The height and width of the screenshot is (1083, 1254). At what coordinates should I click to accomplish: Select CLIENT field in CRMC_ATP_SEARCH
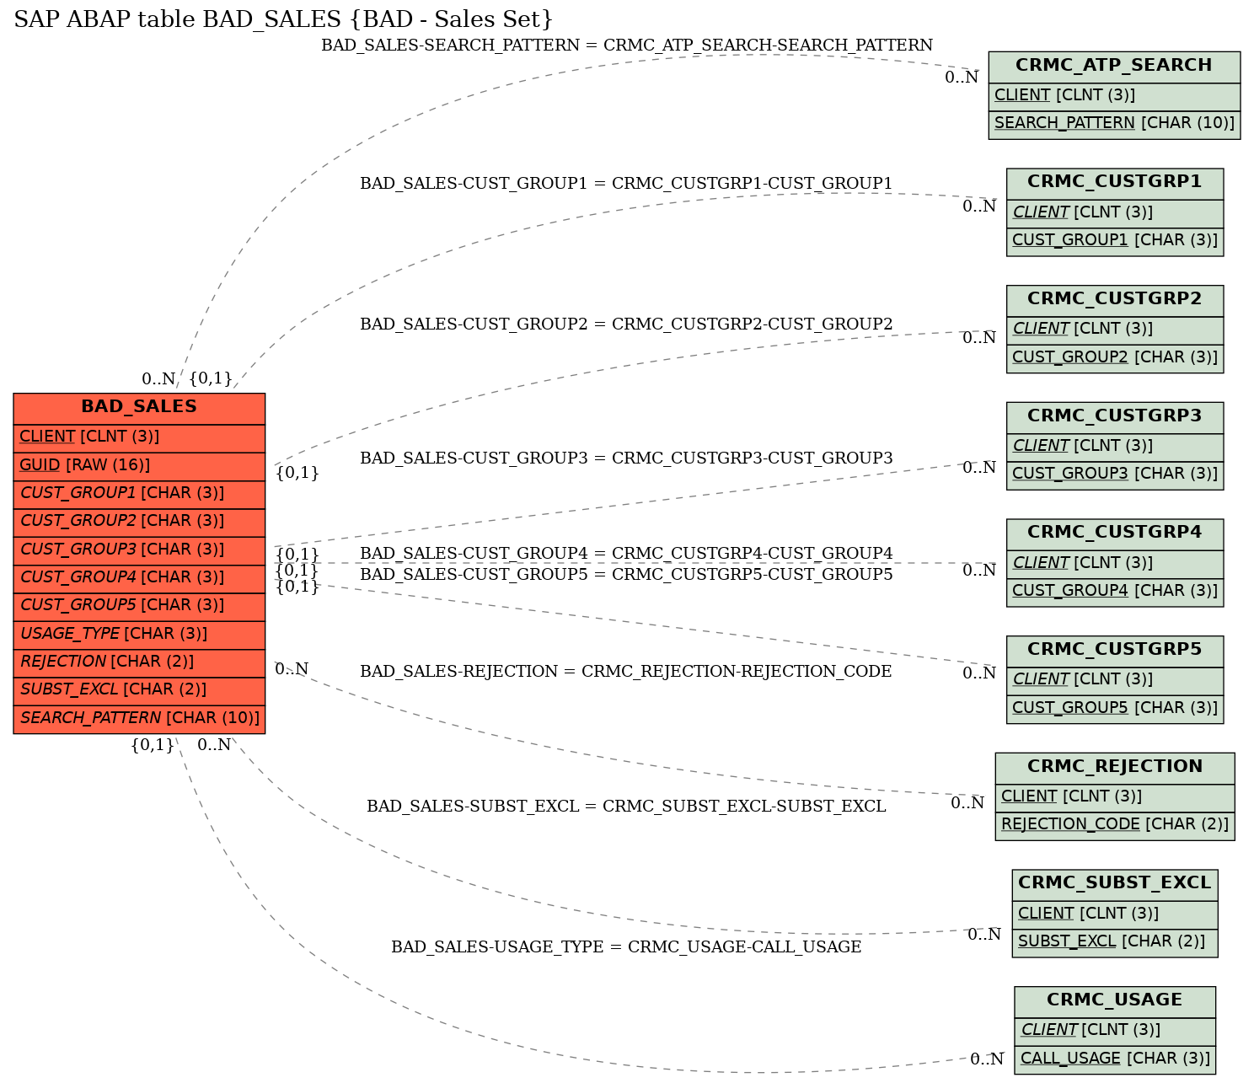point(1114,96)
